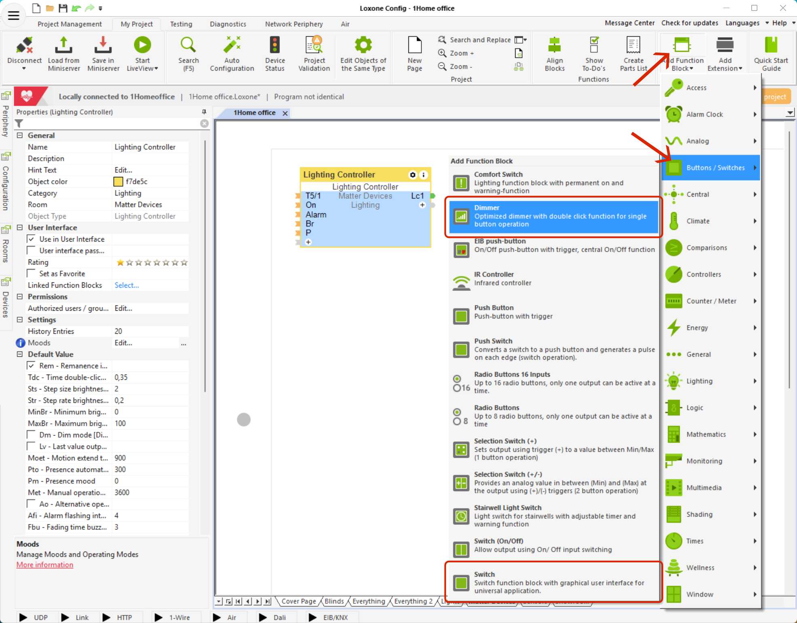Click Select link for Linked Function Blocks

coord(127,285)
